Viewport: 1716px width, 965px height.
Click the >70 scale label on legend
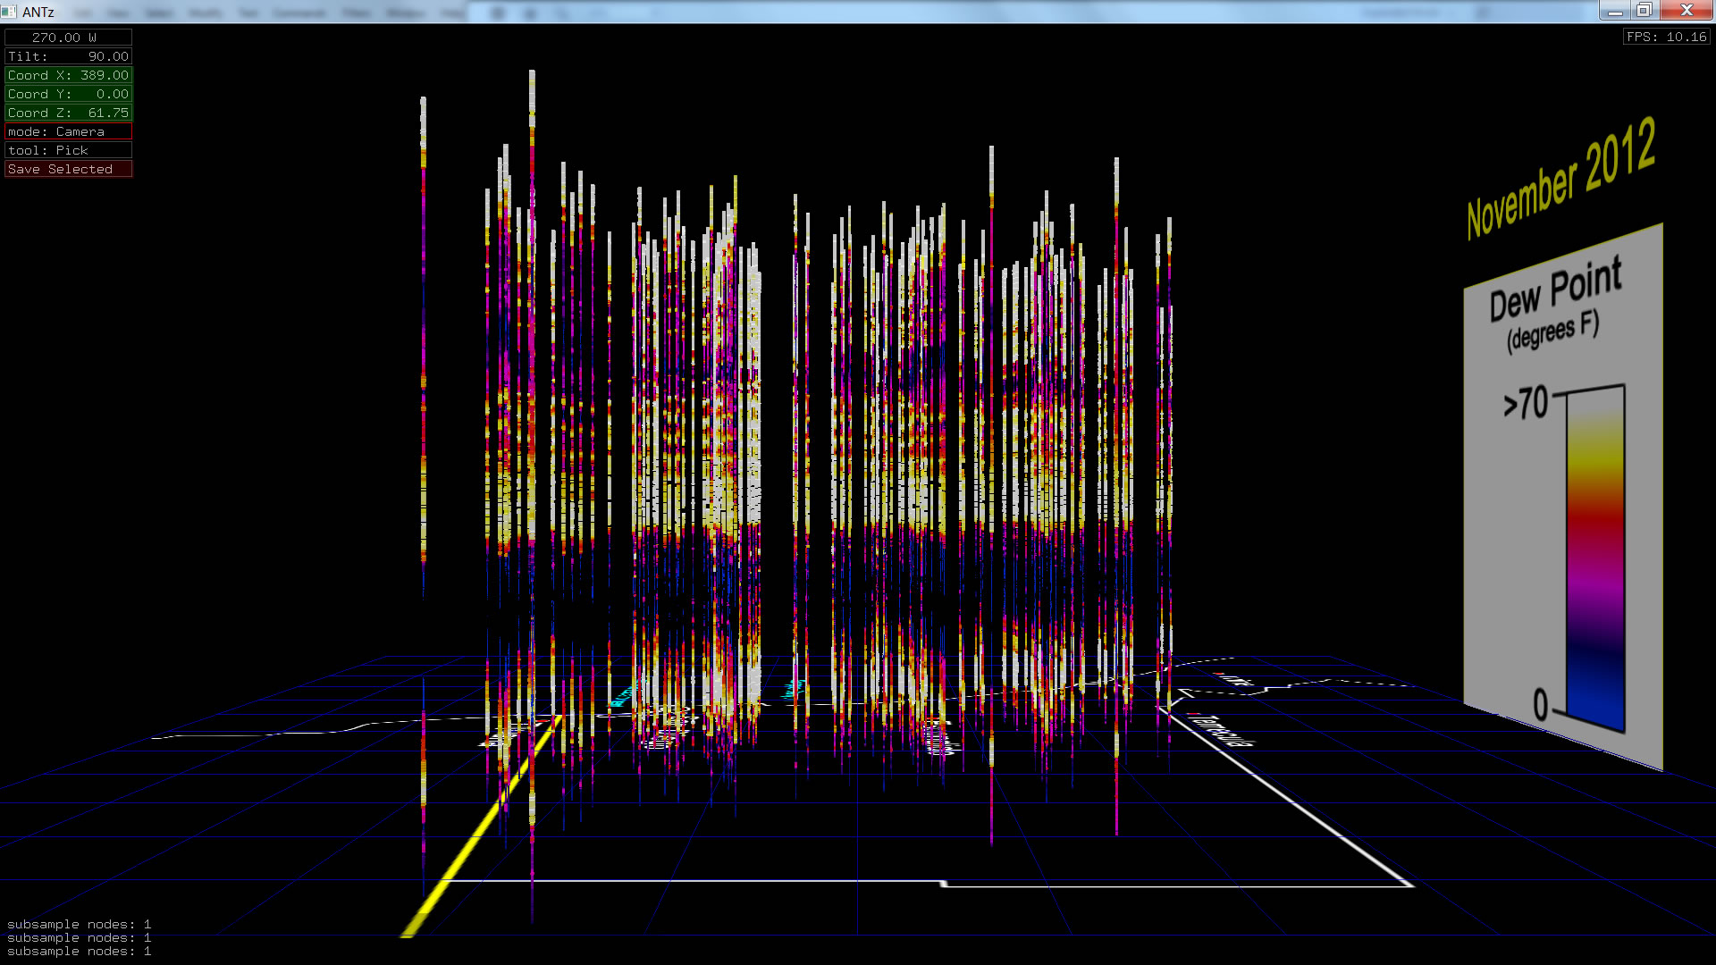pyautogui.click(x=1526, y=404)
